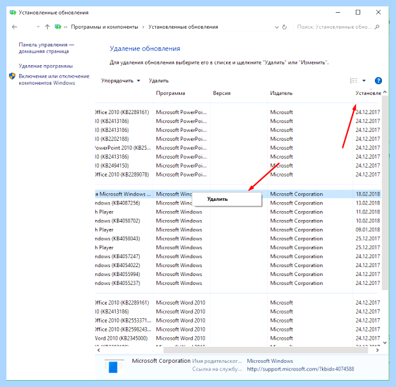Click the shield icon beside Windows components link
396x387 pixels.
(x=12, y=76)
